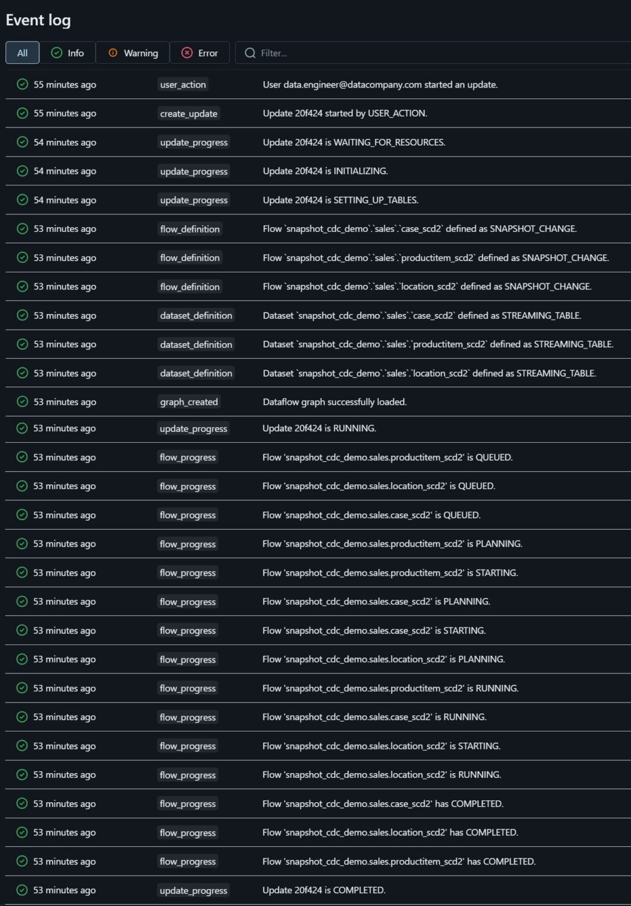Click status icon of user_action event
Screen dimensions: 631x906
(x=22, y=85)
